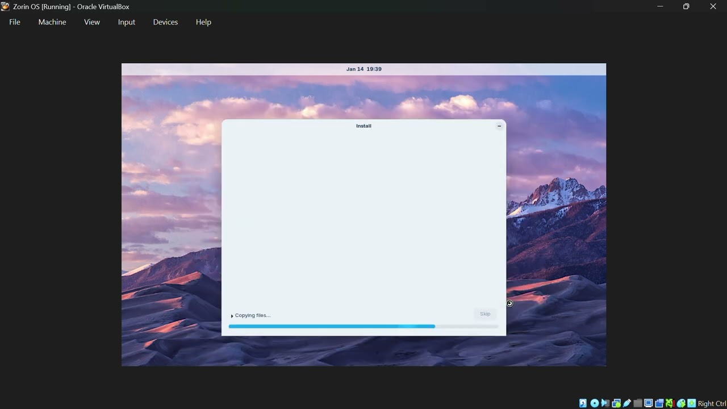Open the Help menu
Image resolution: width=727 pixels, height=409 pixels.
pos(203,22)
